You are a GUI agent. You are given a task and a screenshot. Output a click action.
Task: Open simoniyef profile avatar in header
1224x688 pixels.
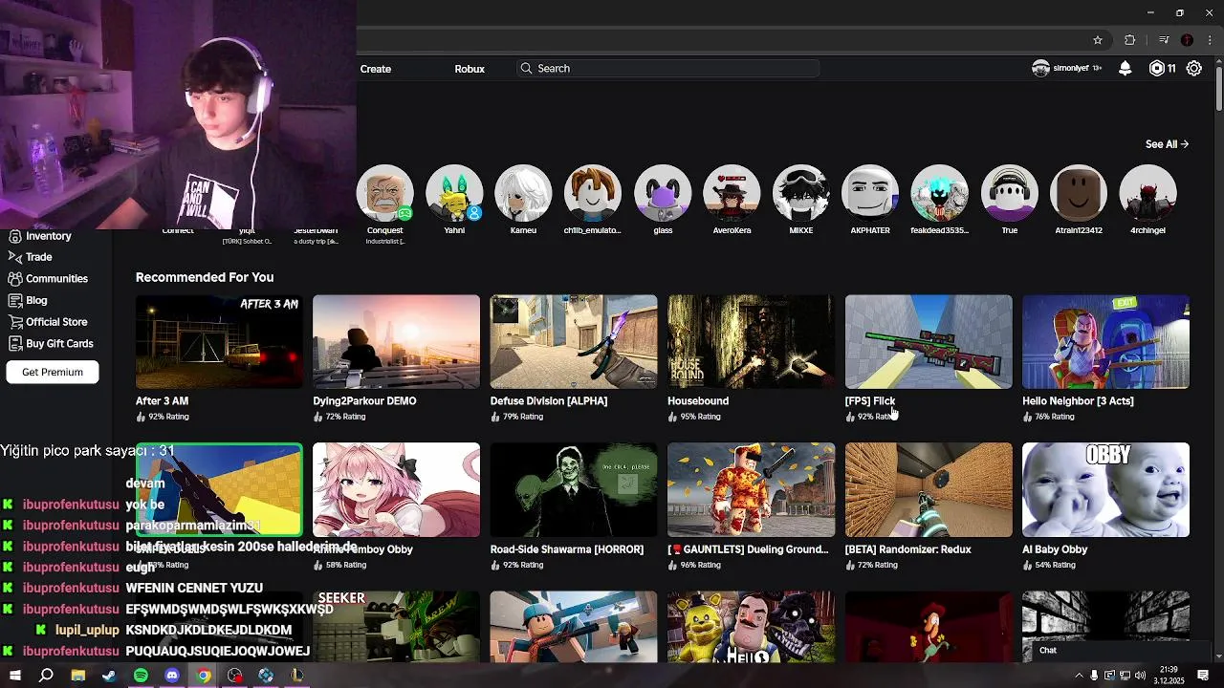1041,69
